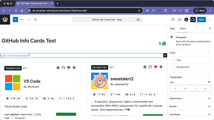Image resolution: width=214 pixels, height=120 pixels.
Task: Click the heart icon on sweetalert2 card
Action: click(155, 67)
